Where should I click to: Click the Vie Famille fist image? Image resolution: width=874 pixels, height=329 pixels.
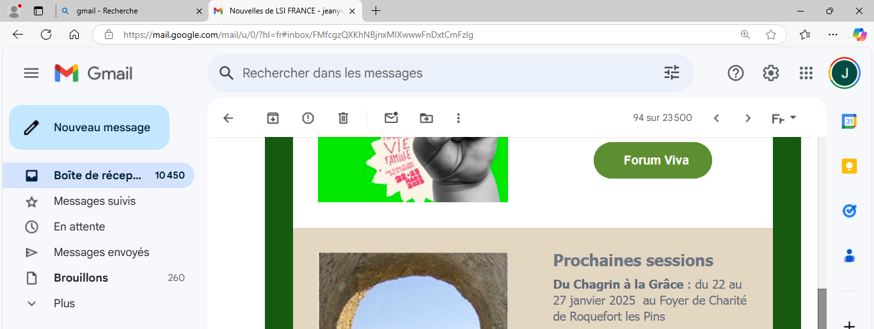pos(413,170)
